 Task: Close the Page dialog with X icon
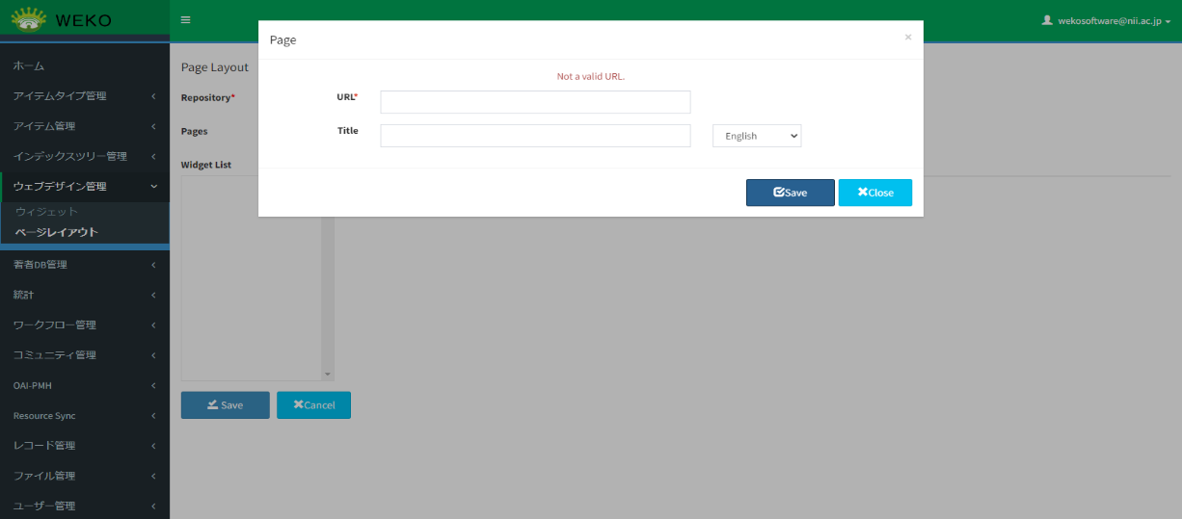[907, 38]
